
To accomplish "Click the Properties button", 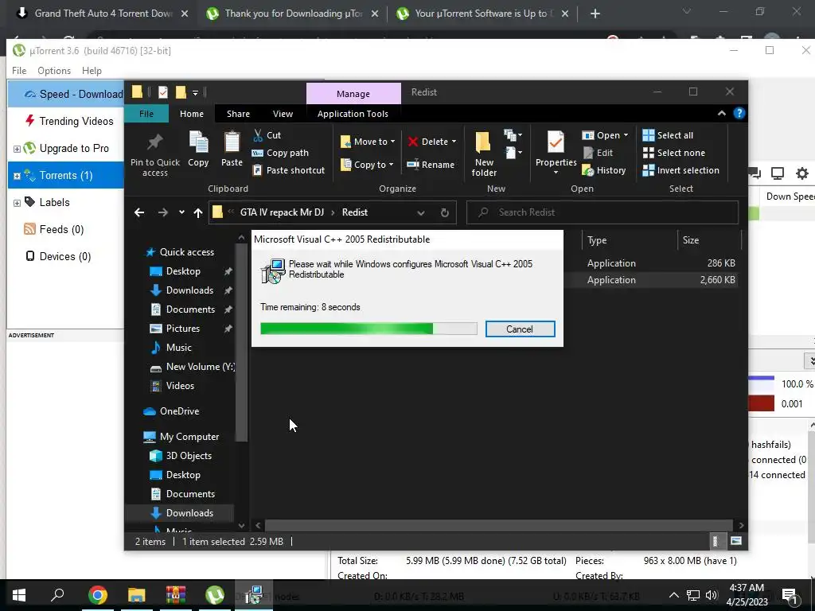I will (556, 150).
